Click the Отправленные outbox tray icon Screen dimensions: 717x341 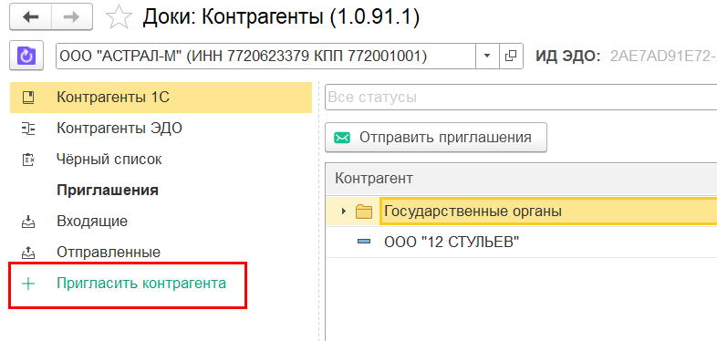28,252
